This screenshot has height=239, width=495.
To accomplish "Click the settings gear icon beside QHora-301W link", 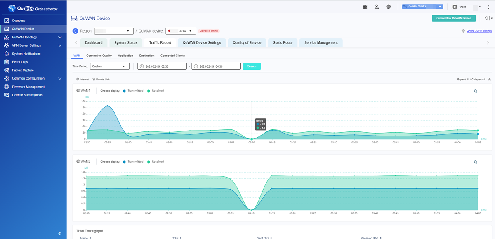I will (464, 31).
